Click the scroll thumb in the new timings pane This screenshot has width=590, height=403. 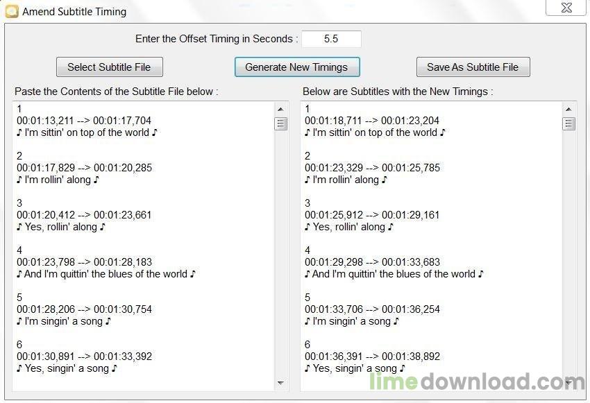click(569, 124)
